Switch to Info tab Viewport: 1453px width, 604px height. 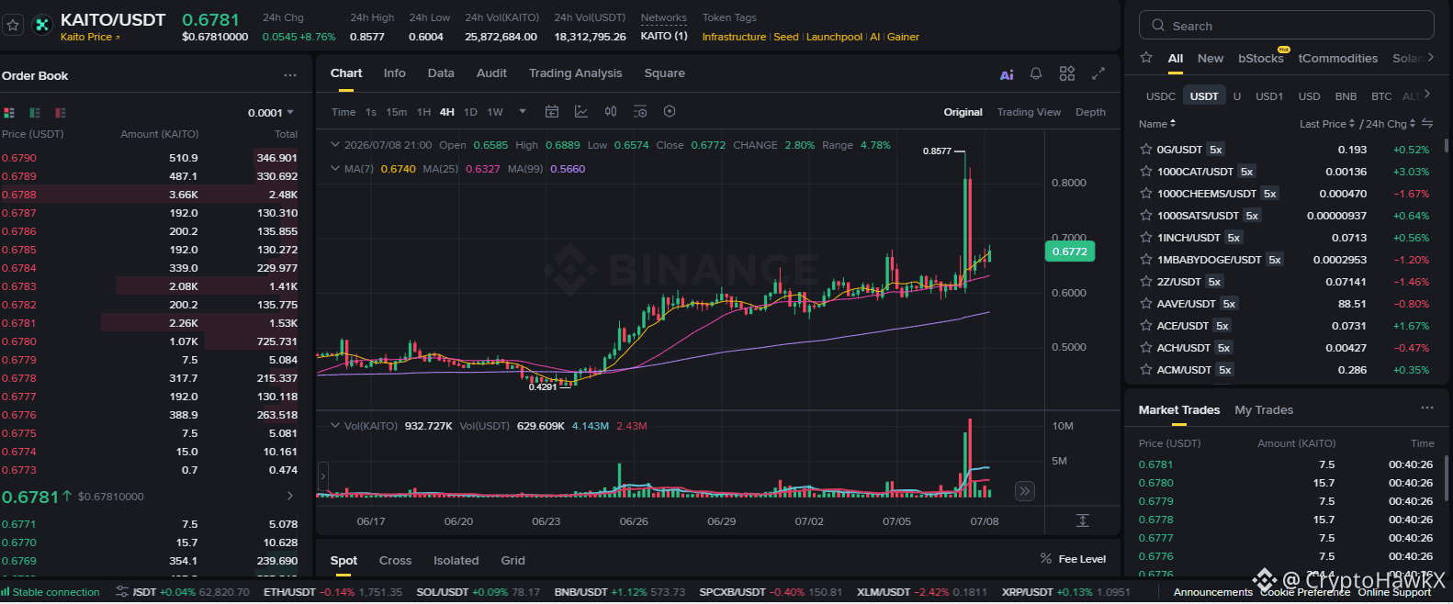tap(395, 73)
